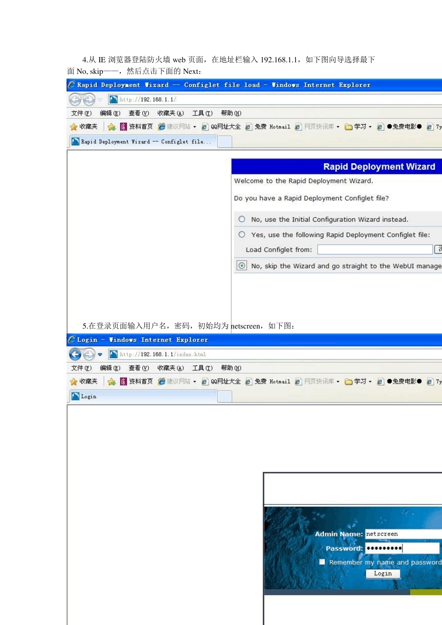Image resolution: width=442 pixels, height=625 pixels.
Task: Open 免费 Hotmail bookmark in Login window
Action: (x=268, y=381)
